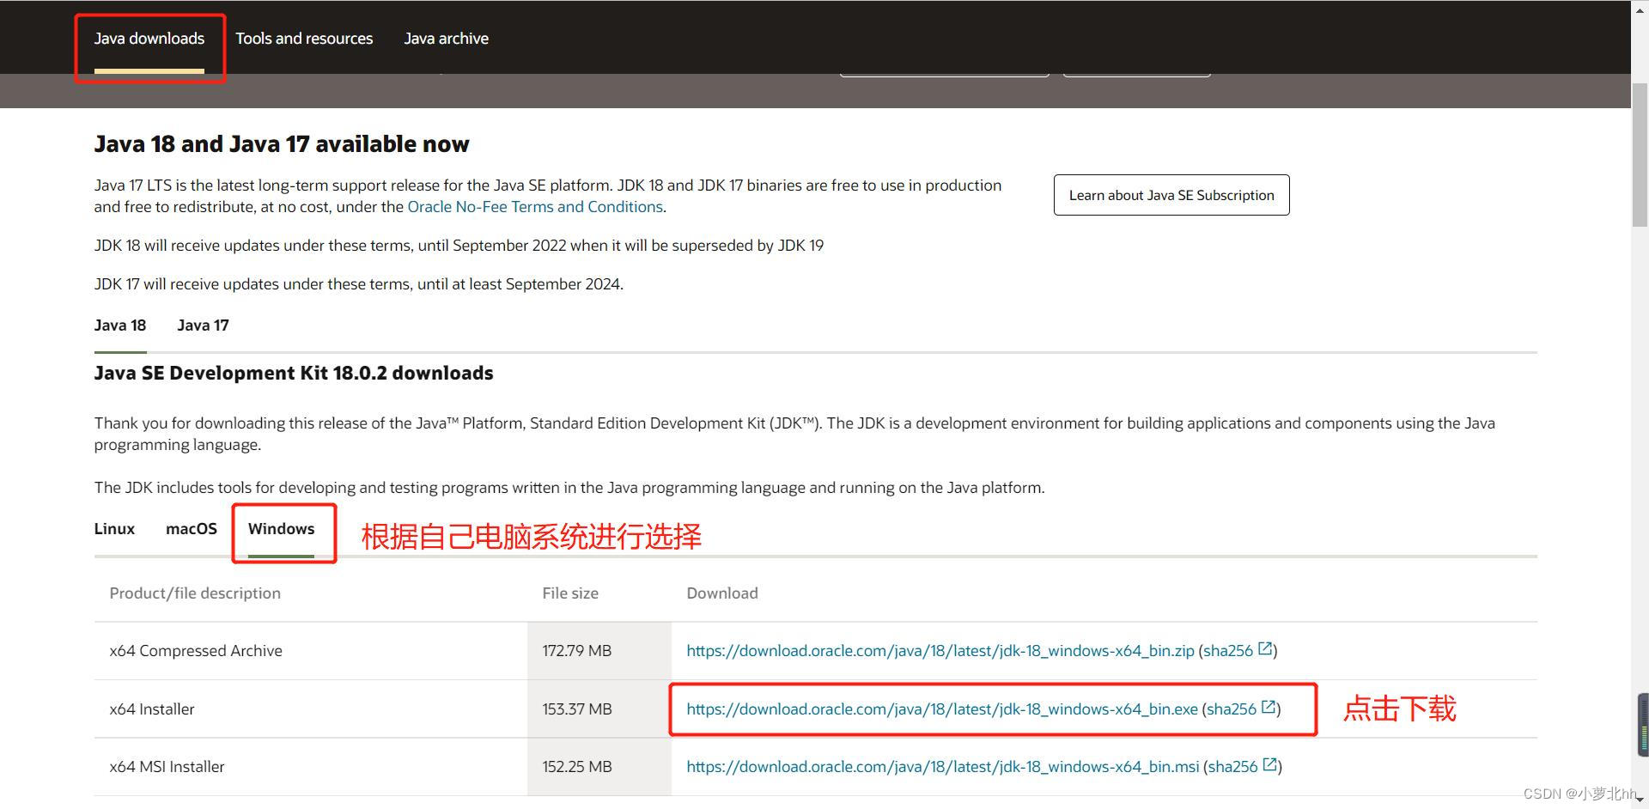The width and height of the screenshot is (1649, 809).
Task: Click the File size column header
Action: coord(570,593)
